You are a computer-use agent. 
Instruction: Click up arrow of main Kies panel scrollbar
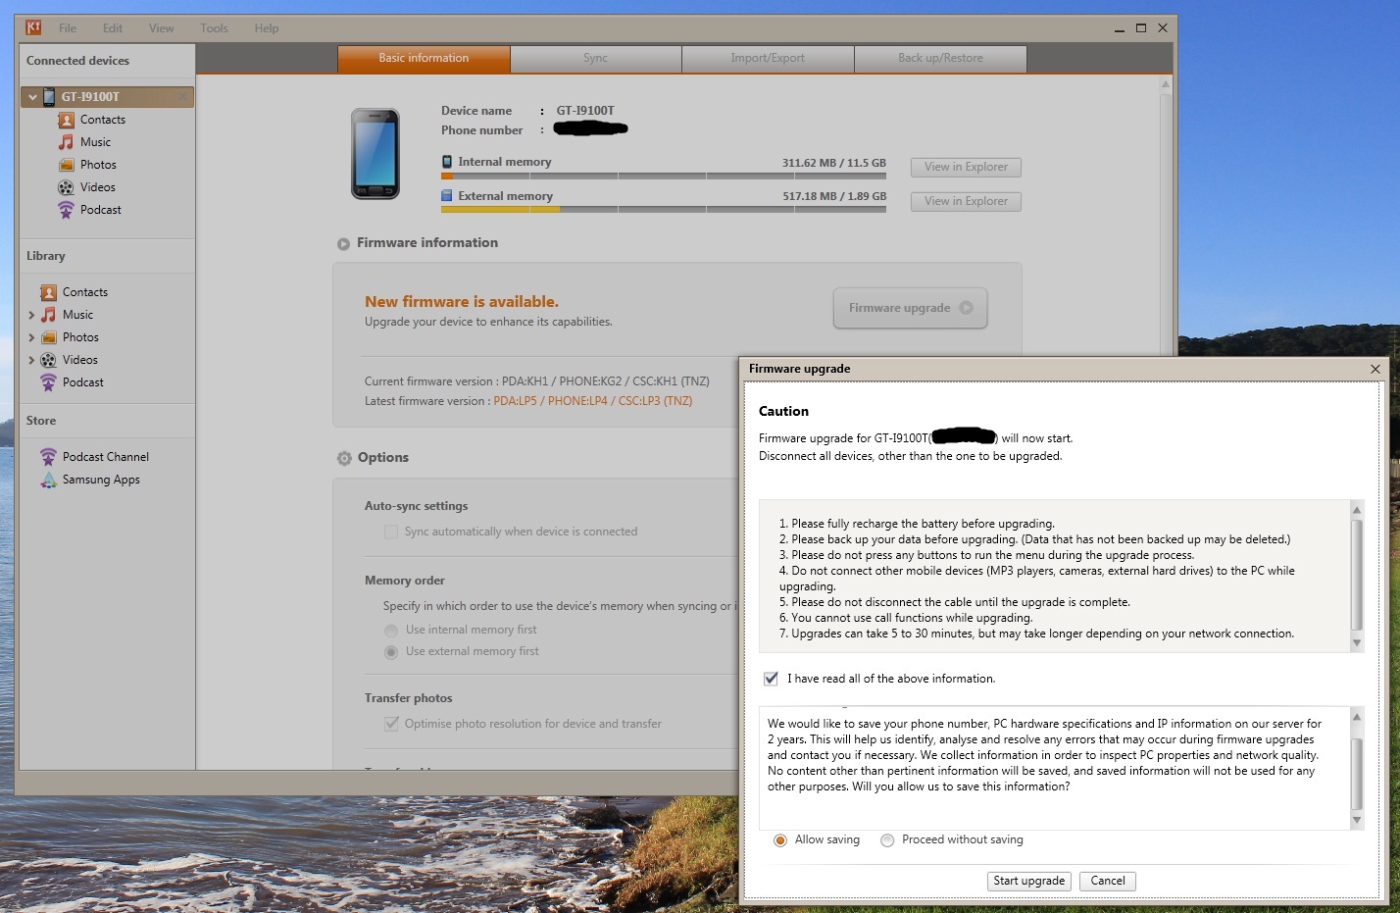[x=1166, y=85]
